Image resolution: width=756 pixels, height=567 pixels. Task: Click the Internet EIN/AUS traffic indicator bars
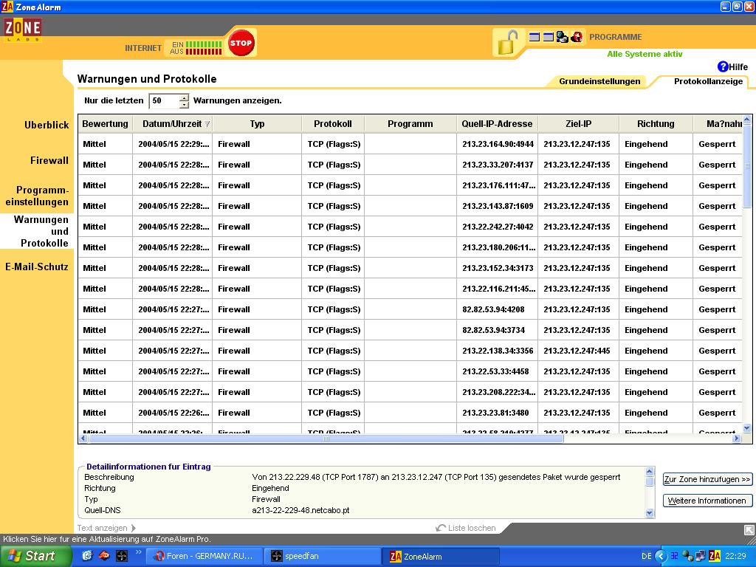click(204, 48)
